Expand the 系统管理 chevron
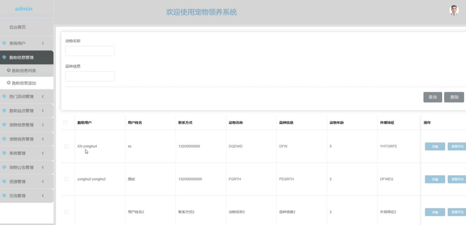This screenshot has width=466, height=225. [43, 153]
